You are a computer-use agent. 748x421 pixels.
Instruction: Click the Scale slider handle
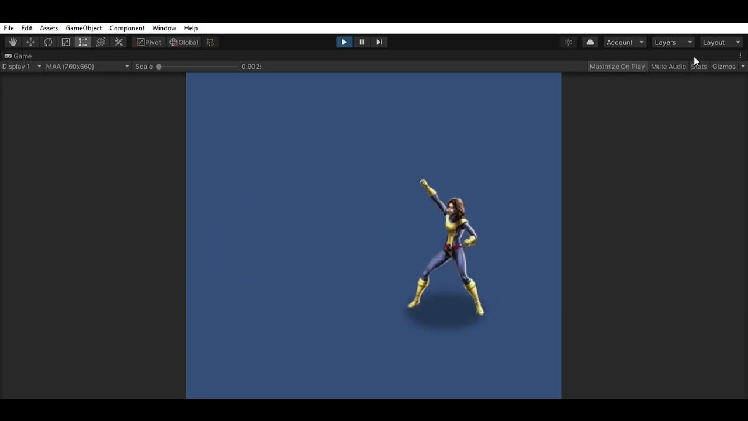tap(158, 67)
